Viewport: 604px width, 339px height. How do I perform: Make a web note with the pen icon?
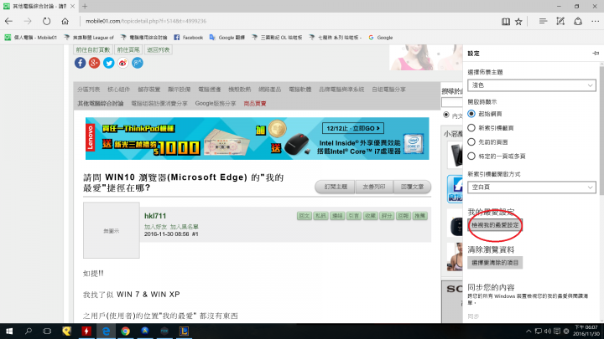[560, 22]
